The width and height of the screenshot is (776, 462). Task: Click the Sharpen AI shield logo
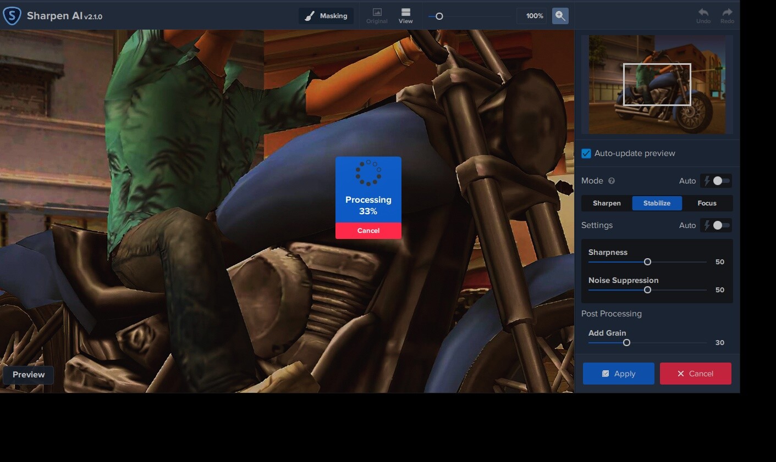[x=12, y=16]
